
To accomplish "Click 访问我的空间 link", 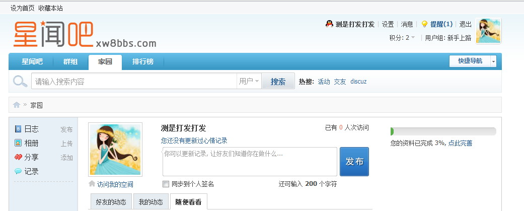I will coord(115,184).
